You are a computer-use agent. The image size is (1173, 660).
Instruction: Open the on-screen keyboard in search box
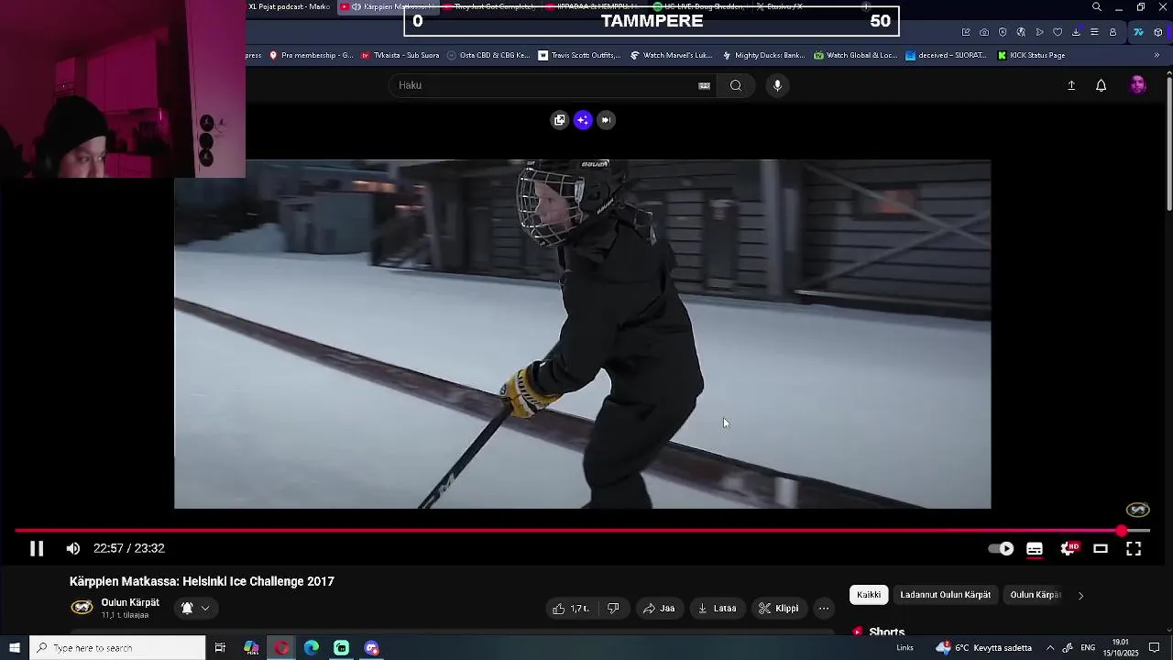[704, 85]
